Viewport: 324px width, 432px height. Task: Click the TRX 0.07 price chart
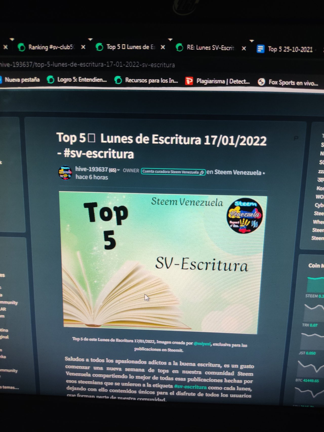coord(314,312)
